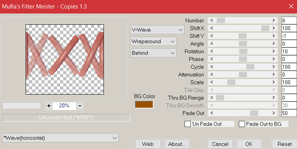Click the Cycle left arrow

[212, 67]
